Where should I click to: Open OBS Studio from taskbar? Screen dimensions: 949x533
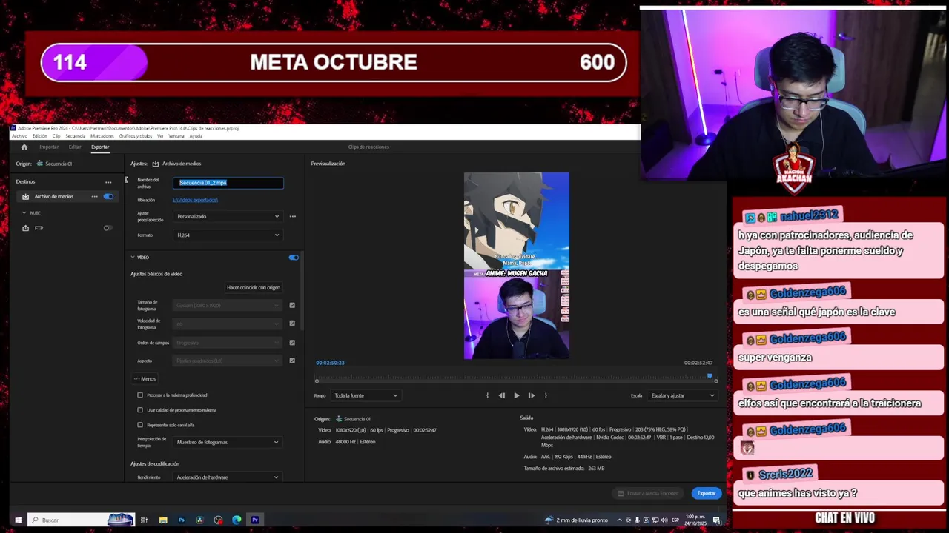pyautogui.click(x=218, y=520)
